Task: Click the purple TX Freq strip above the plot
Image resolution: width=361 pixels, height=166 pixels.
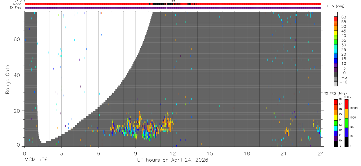Action: pyautogui.click(x=173, y=8)
